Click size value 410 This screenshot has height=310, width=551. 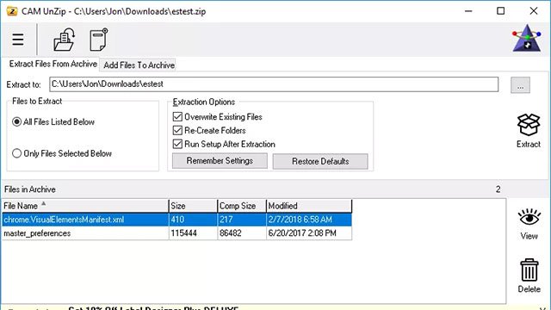pyautogui.click(x=177, y=220)
